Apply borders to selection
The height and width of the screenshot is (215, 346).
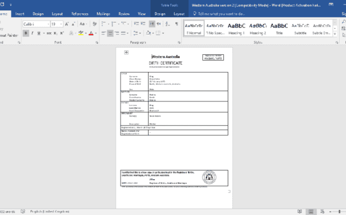(158, 33)
